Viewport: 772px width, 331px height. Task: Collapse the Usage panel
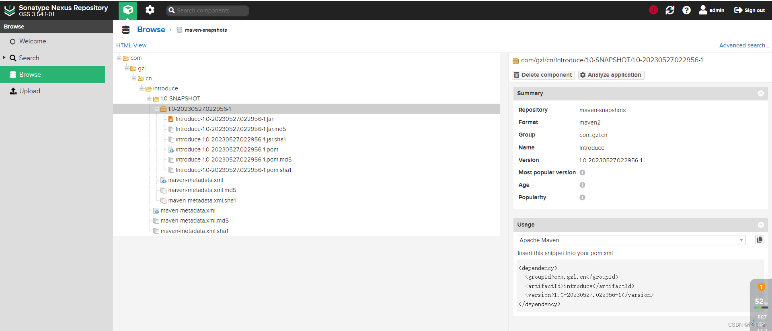761,225
